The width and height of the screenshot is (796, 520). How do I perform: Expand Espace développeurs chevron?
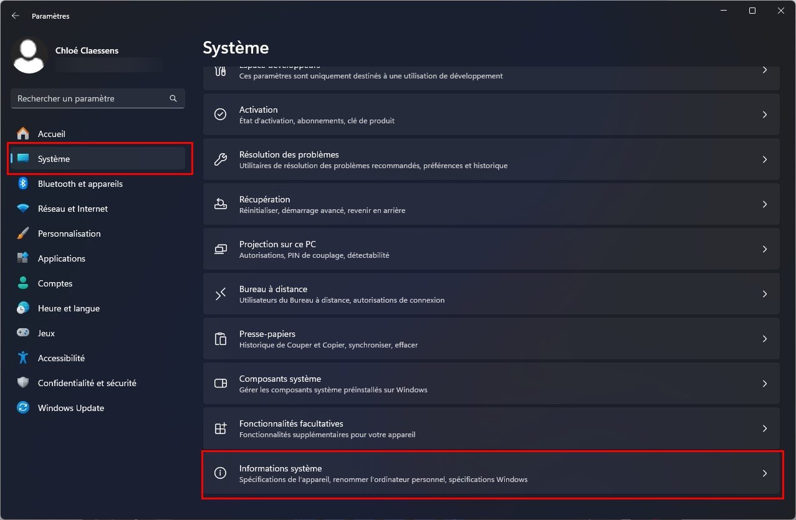click(765, 70)
